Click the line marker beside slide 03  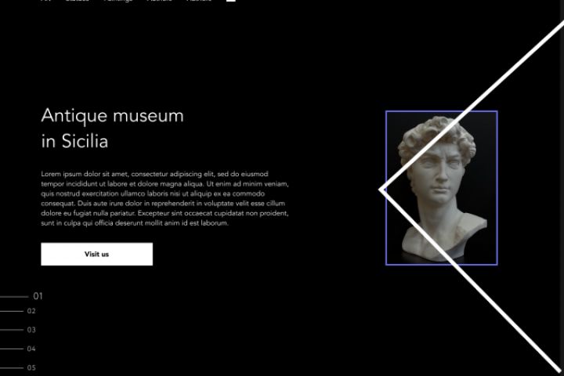click(x=12, y=330)
